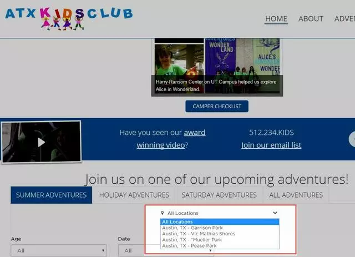This screenshot has height=257, width=355.
Task: Choose Austin, TX - Vic Mathias Shores
Action: click(220, 234)
